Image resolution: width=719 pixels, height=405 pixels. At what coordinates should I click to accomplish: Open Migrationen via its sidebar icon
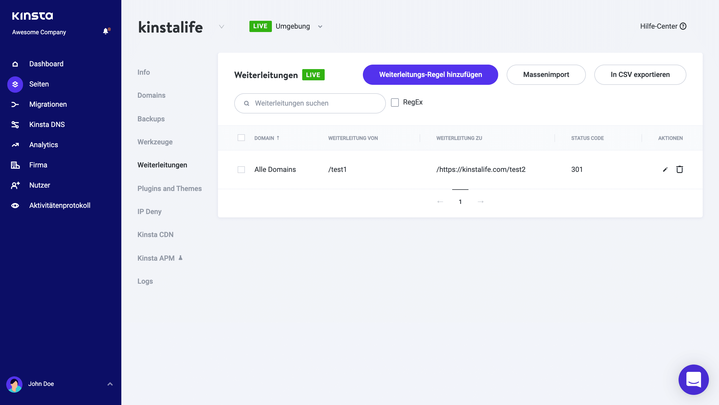[x=15, y=104]
